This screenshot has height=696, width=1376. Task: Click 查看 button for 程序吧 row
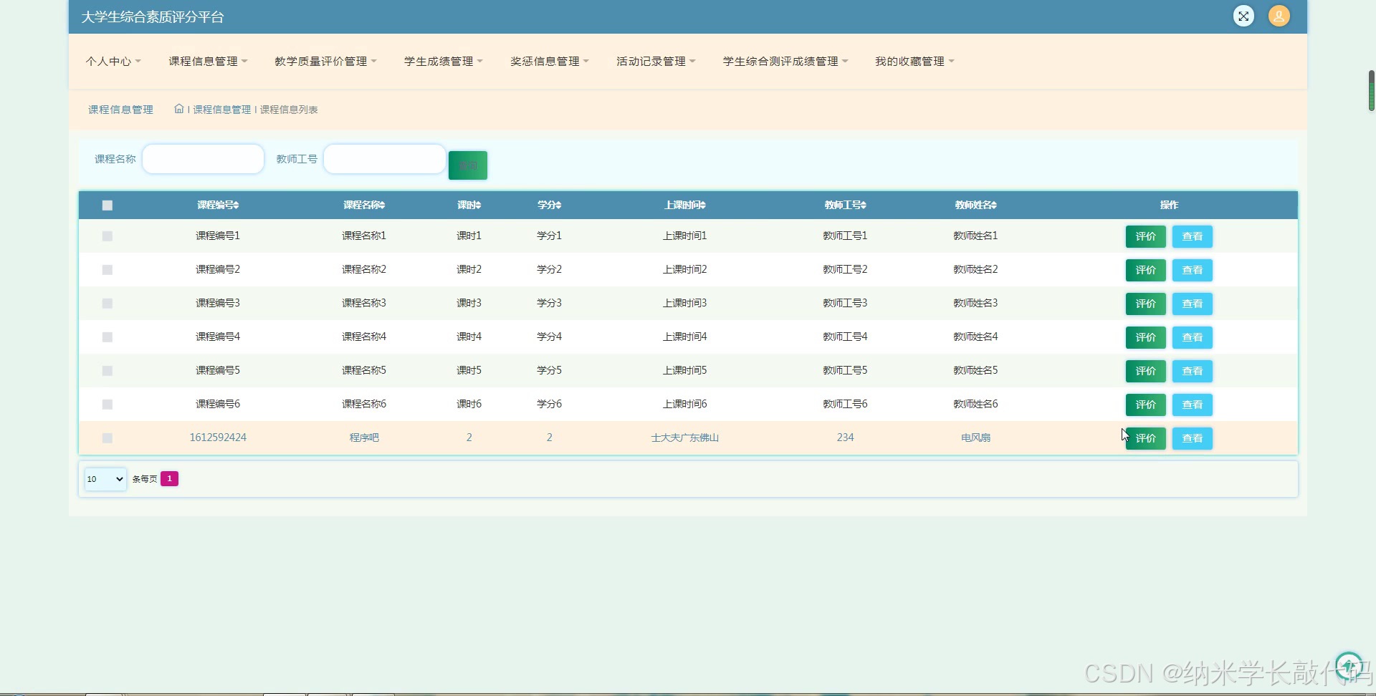pos(1192,438)
